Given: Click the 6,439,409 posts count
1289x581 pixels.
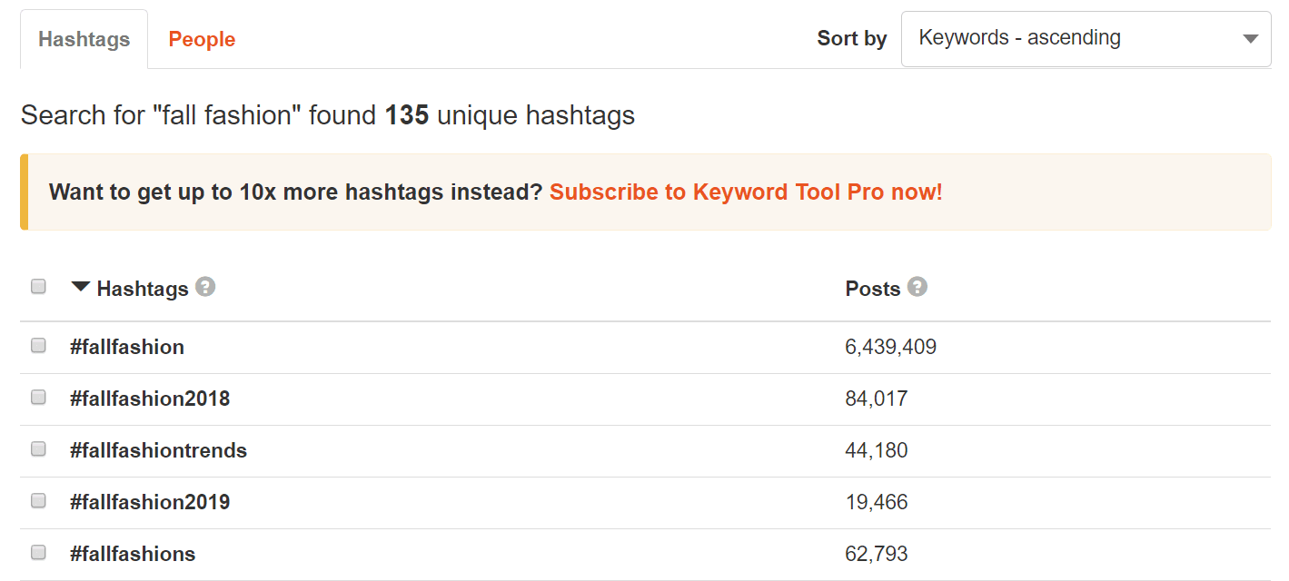Looking at the screenshot, I should tap(890, 347).
